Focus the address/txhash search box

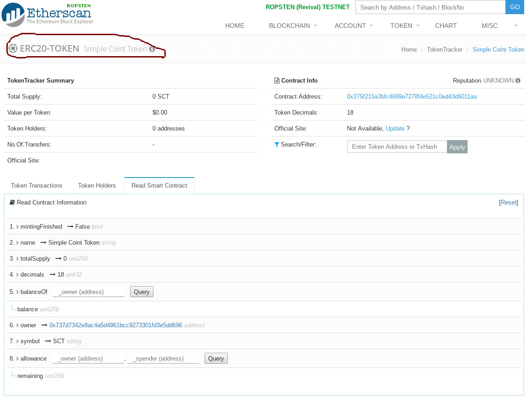[x=431, y=7]
